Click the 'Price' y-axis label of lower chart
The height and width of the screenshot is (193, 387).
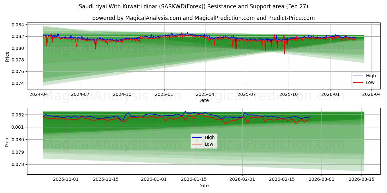click(7, 141)
